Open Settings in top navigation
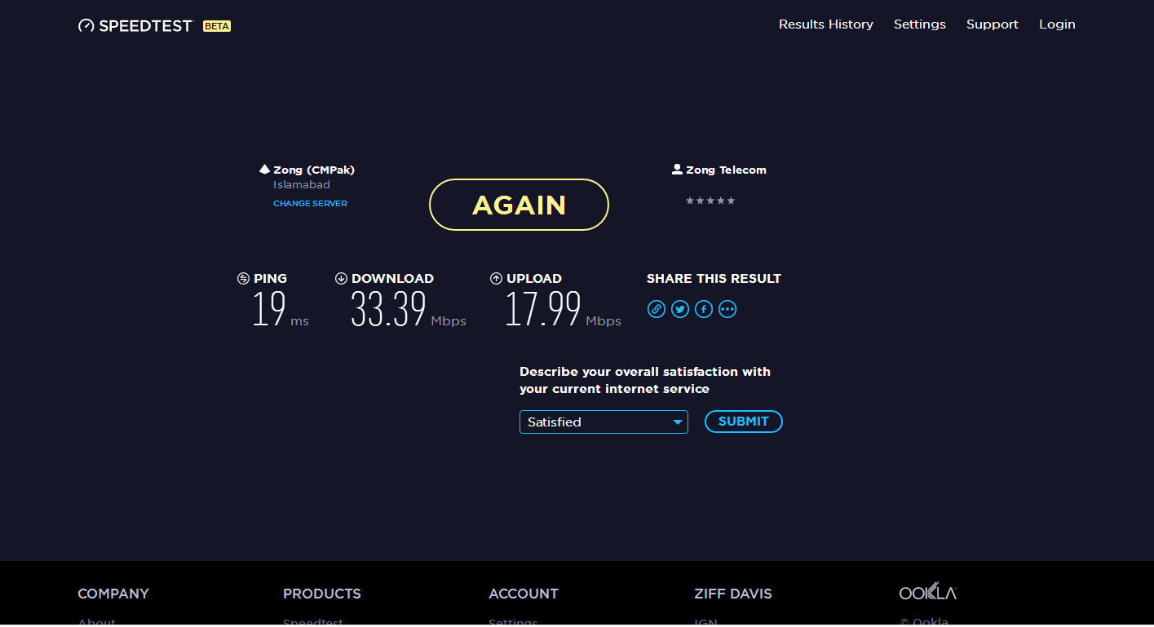 pos(920,24)
